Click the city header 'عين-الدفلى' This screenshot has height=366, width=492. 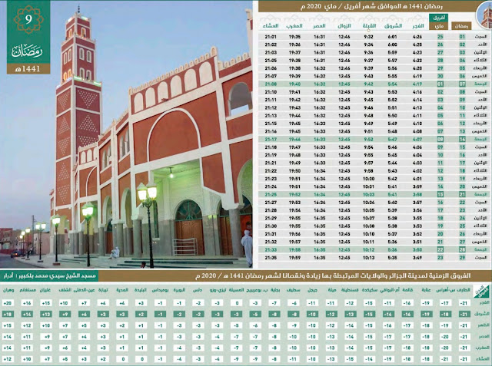[x=84, y=290]
